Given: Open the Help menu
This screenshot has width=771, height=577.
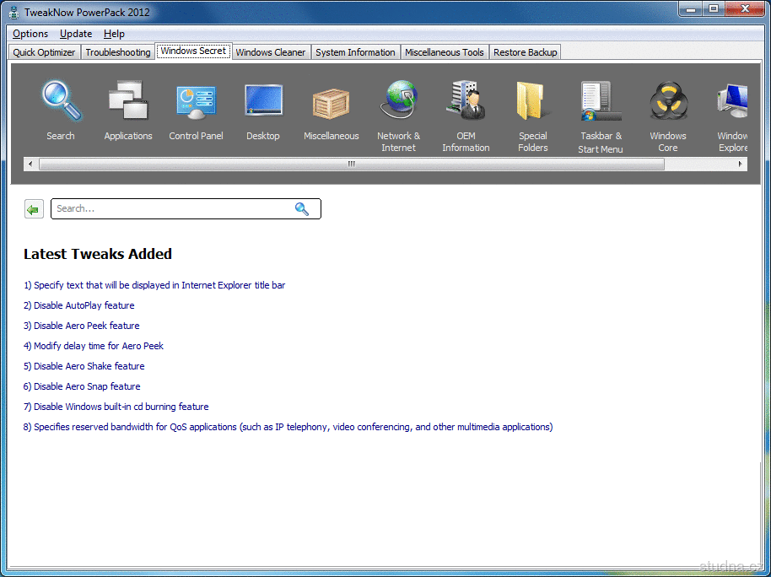Looking at the screenshot, I should [114, 34].
